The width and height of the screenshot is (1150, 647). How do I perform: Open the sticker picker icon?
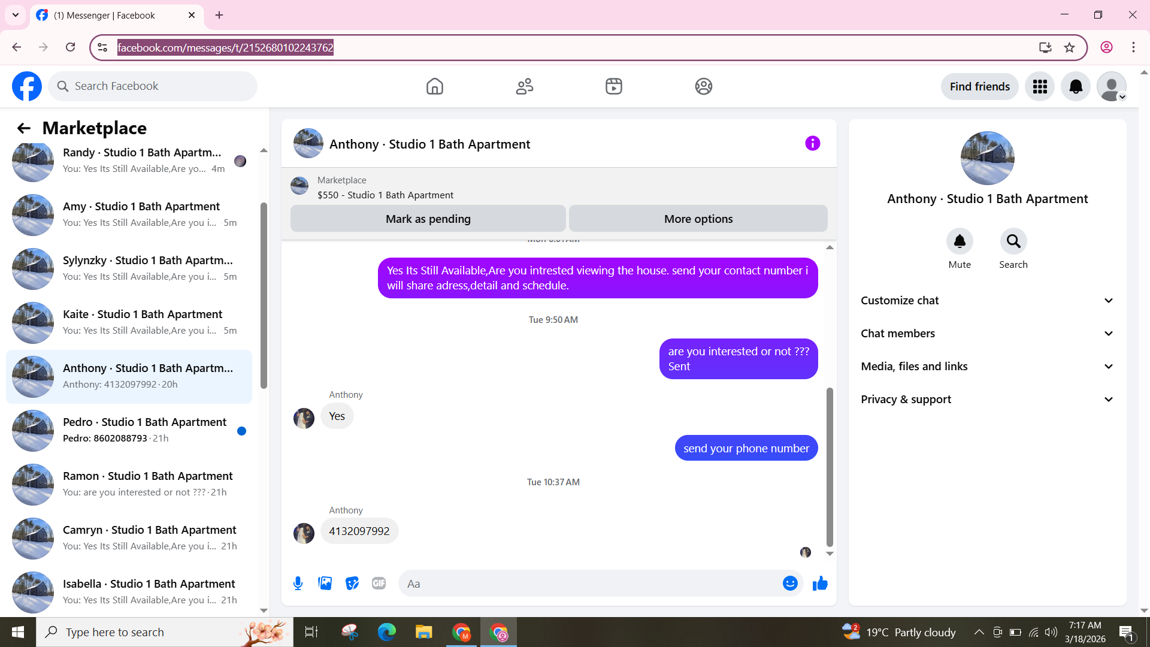[352, 583]
